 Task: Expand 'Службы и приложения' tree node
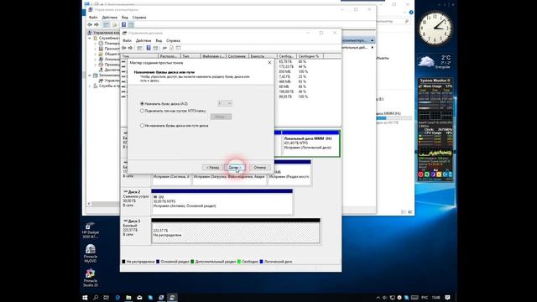90,86
